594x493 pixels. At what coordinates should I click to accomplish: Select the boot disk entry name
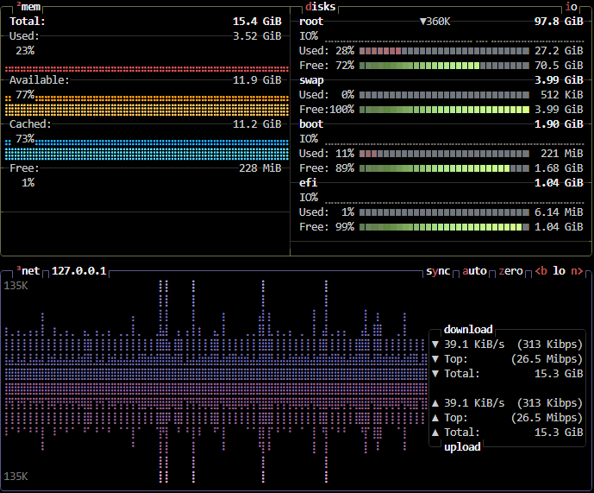coord(311,124)
